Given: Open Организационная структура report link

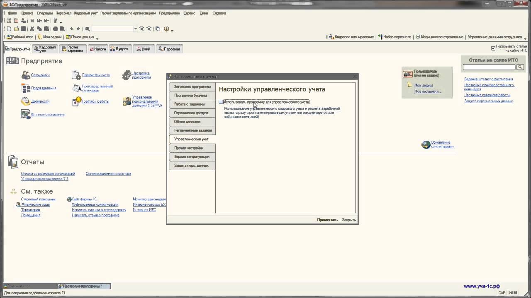Looking at the screenshot, I should (108, 173).
